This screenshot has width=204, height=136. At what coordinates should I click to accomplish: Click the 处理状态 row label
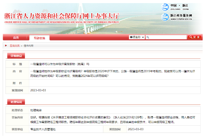[x=17, y=110]
